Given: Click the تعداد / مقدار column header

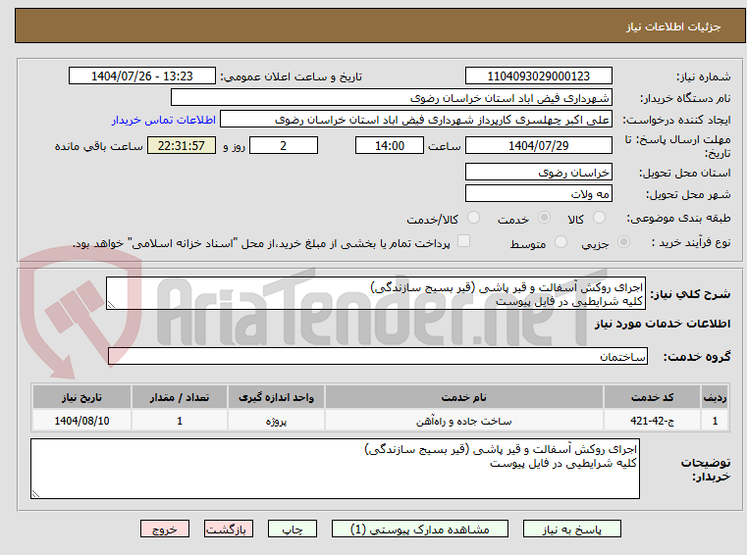Looking at the screenshot, I should point(180,397).
